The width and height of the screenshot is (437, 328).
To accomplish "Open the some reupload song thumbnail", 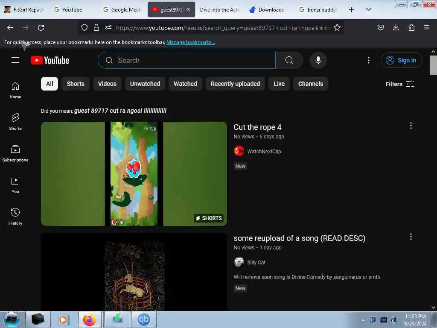I will click(134, 272).
